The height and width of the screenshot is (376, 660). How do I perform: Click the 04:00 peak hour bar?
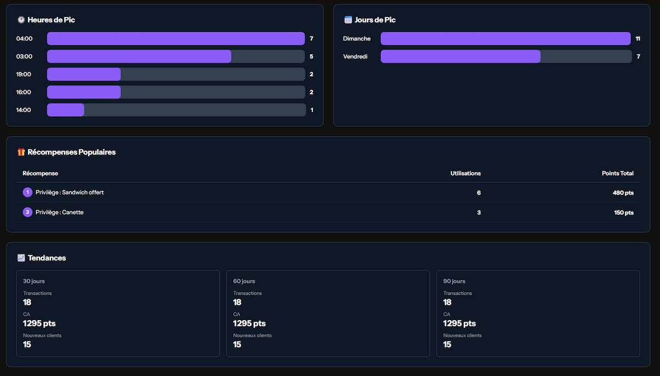tap(176, 38)
